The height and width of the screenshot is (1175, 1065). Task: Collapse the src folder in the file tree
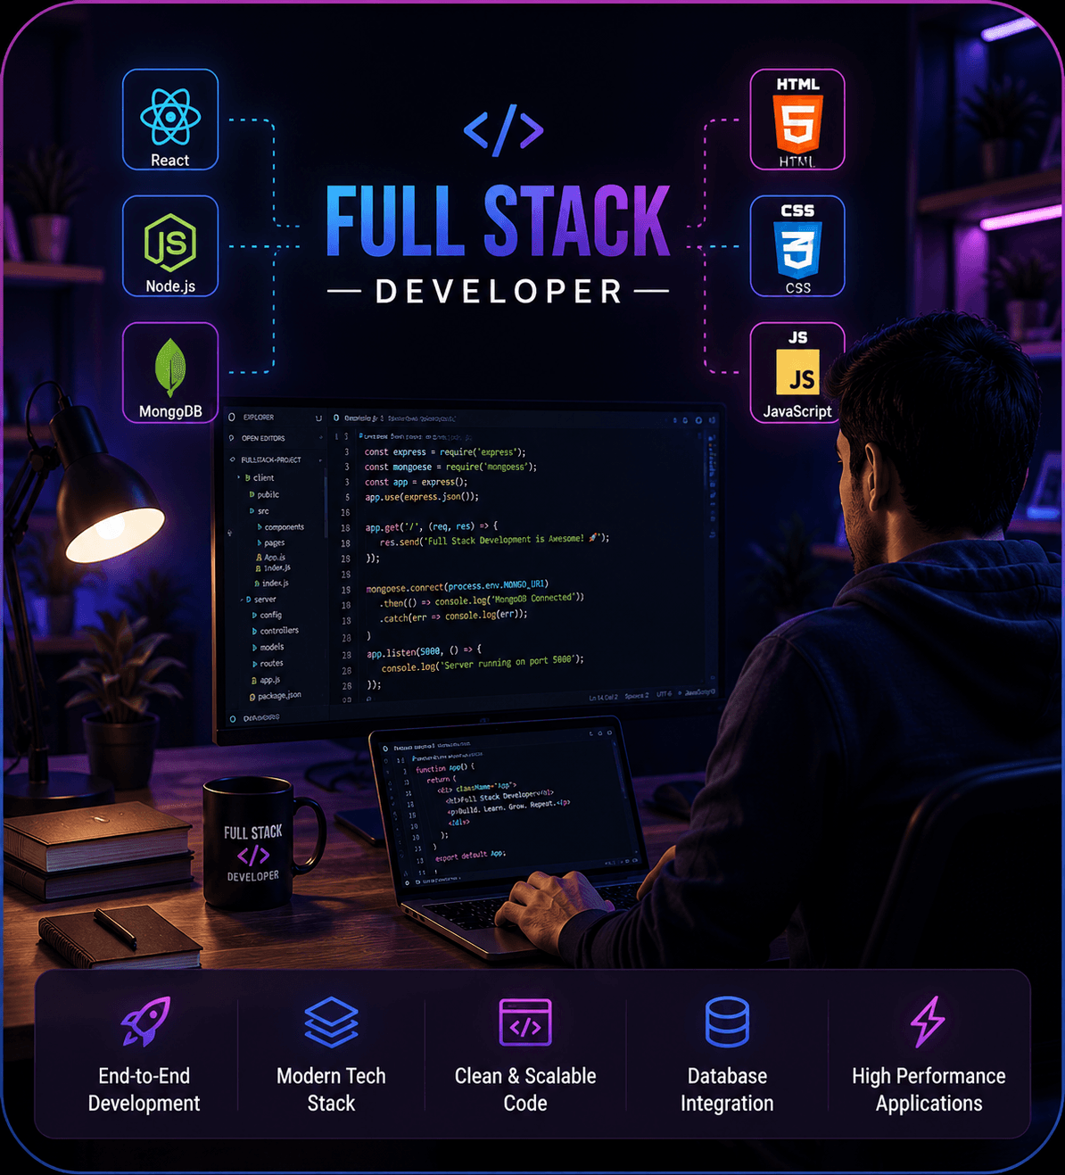click(260, 511)
